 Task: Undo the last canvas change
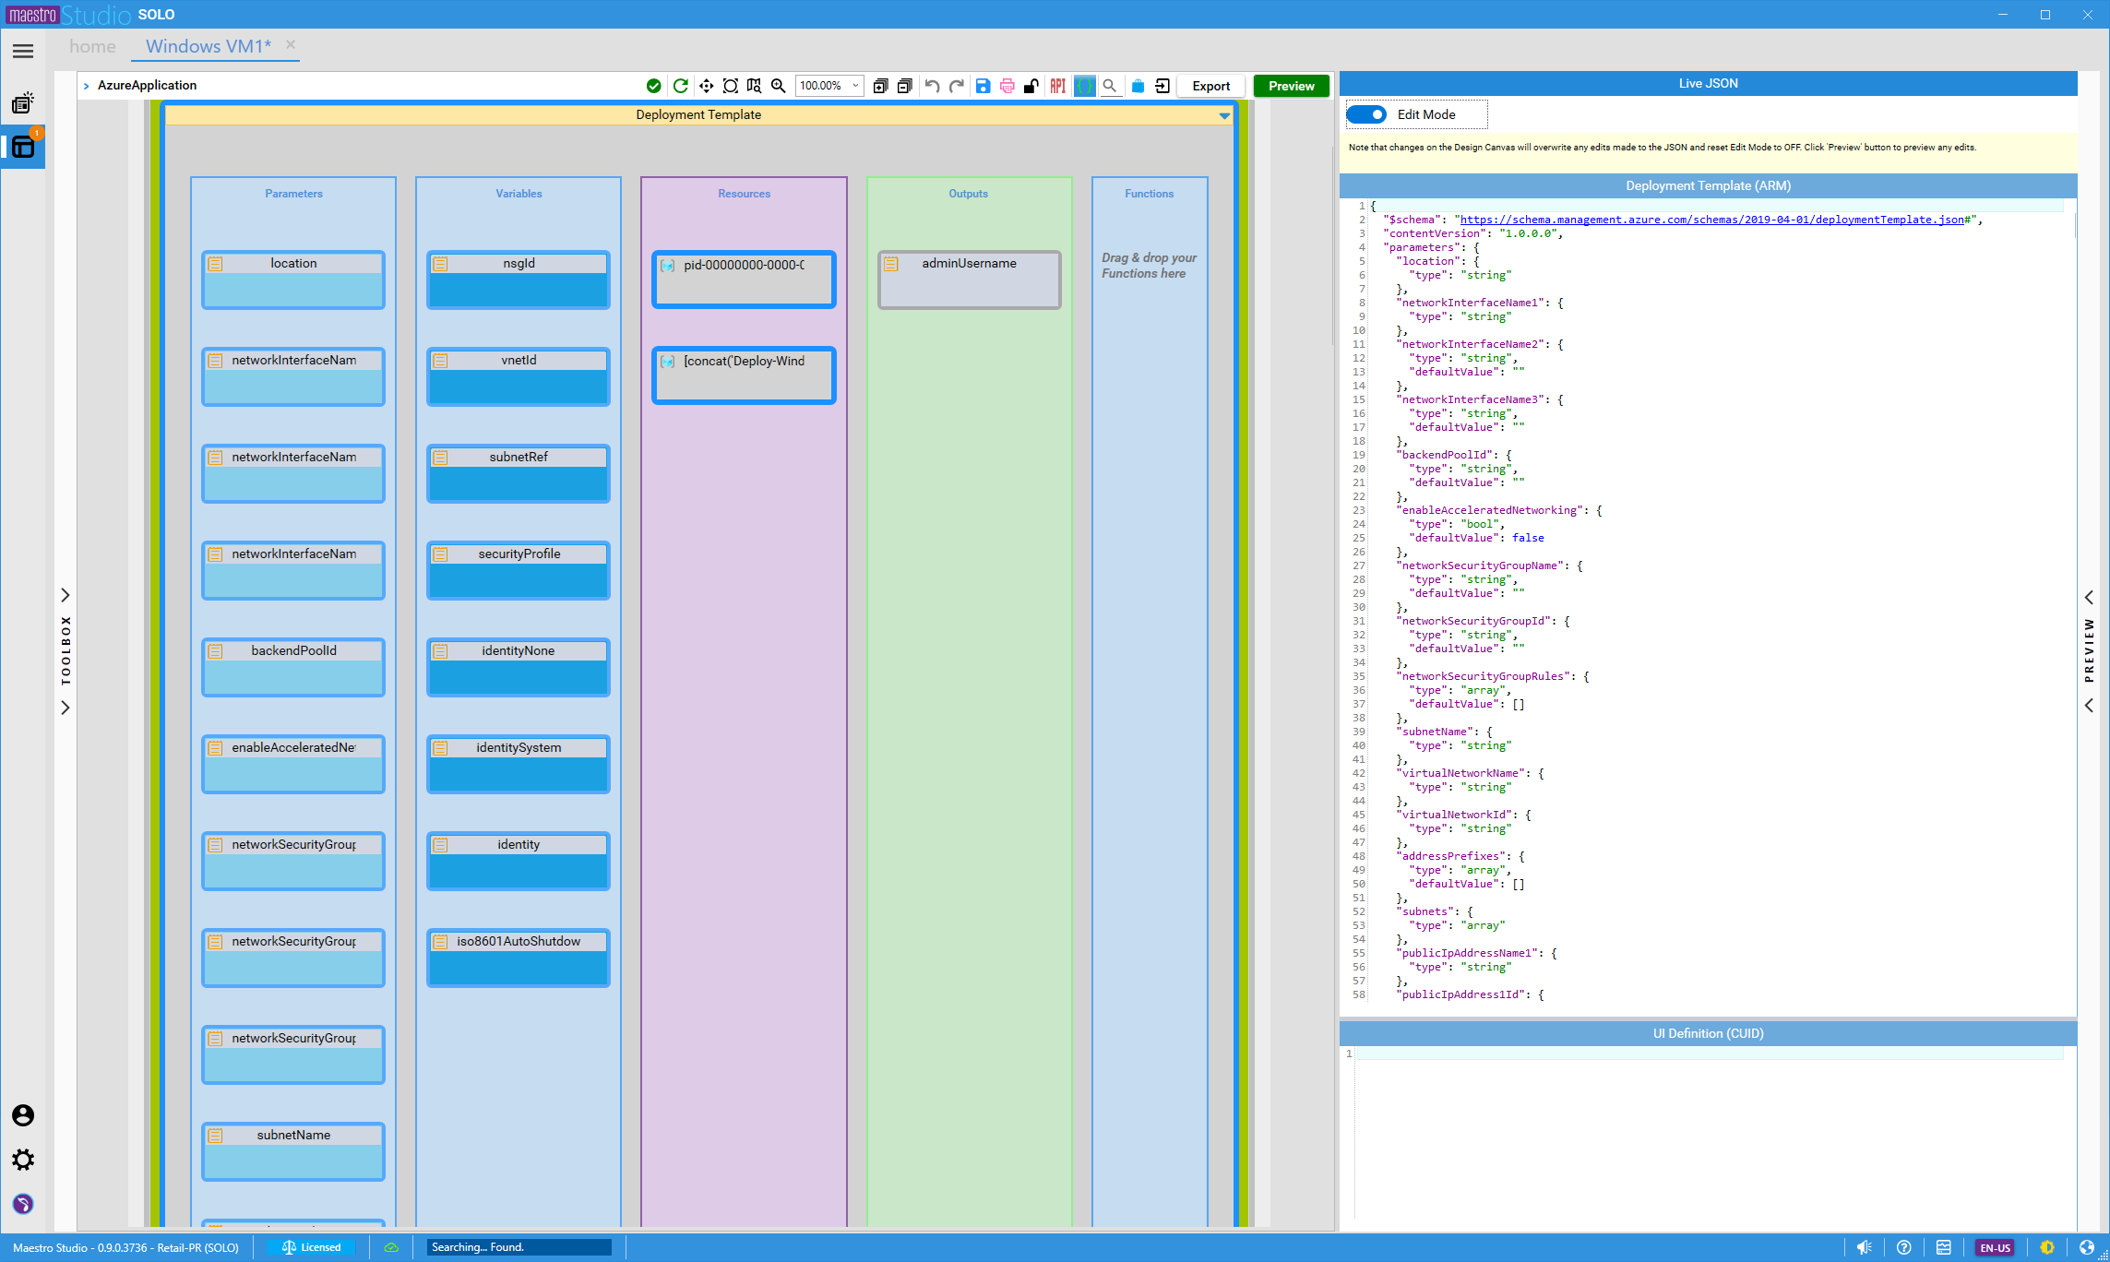click(932, 86)
